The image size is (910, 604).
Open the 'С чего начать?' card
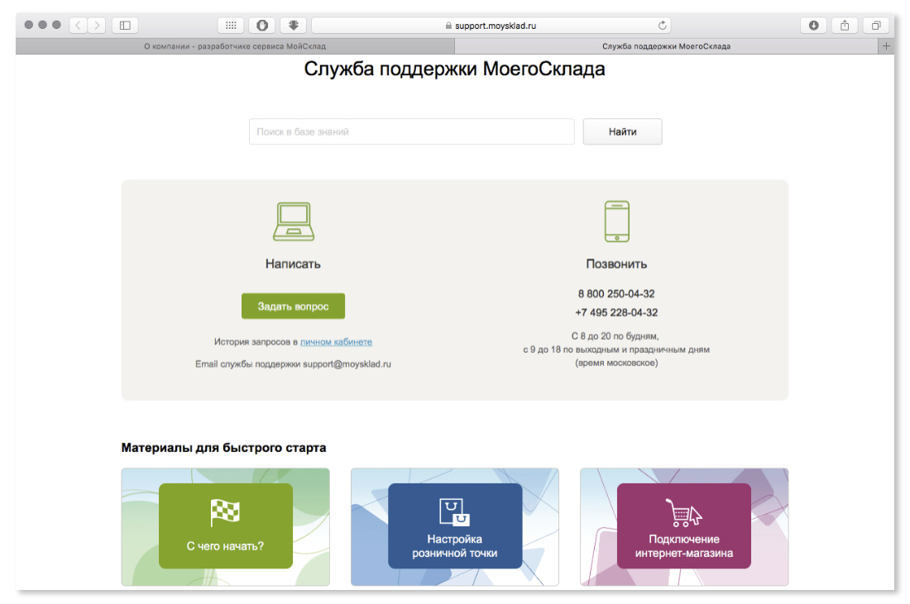click(x=225, y=526)
